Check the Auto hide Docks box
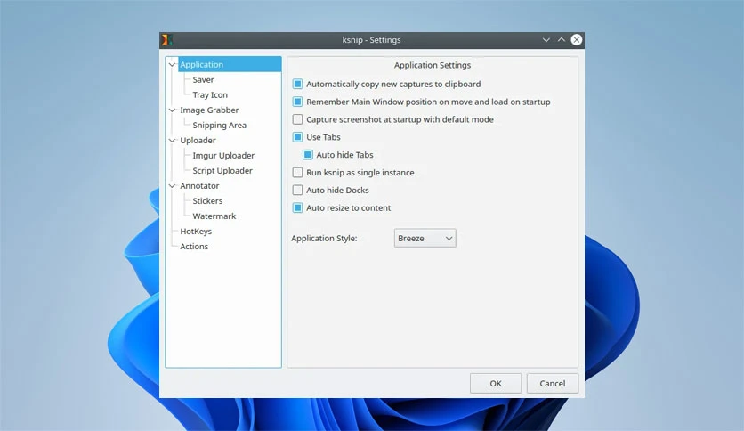The image size is (744, 431). [297, 190]
